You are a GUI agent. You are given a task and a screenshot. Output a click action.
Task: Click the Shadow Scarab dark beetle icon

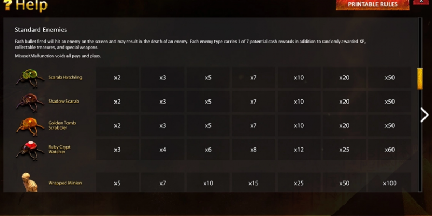pos(30,102)
